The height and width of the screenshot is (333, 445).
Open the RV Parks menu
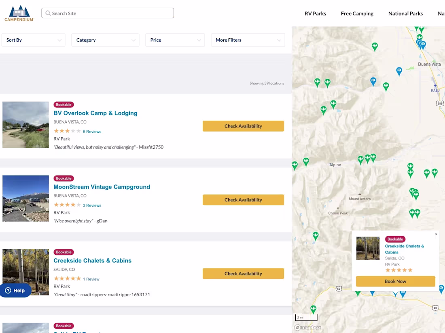[315, 13]
